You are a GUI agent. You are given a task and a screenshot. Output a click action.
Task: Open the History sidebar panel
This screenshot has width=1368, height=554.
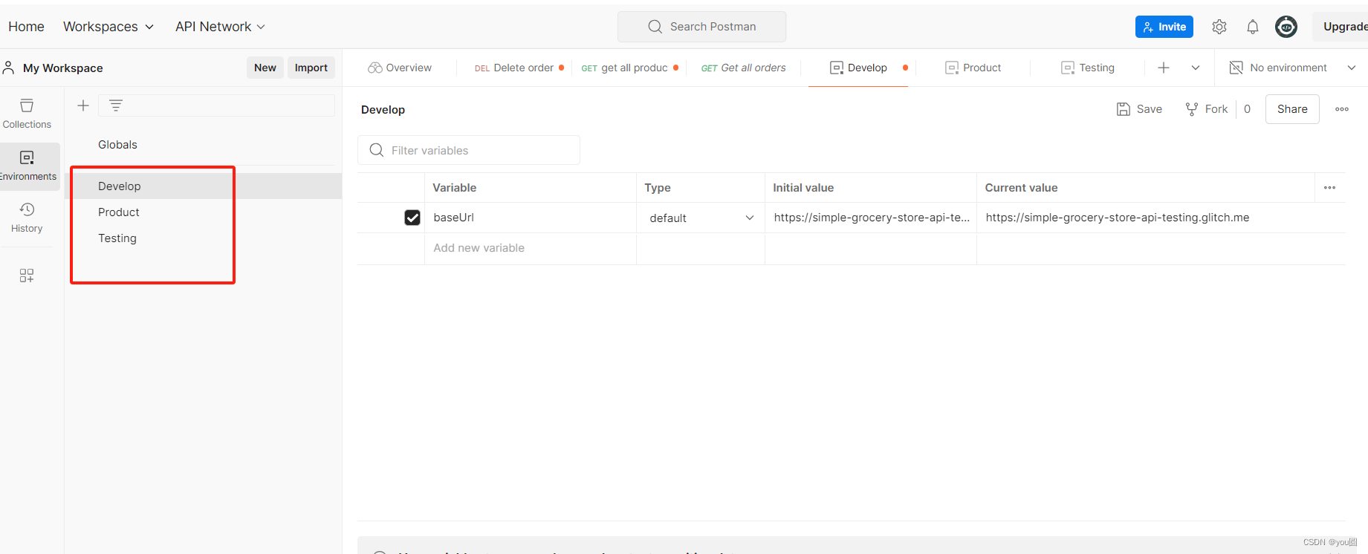click(27, 218)
